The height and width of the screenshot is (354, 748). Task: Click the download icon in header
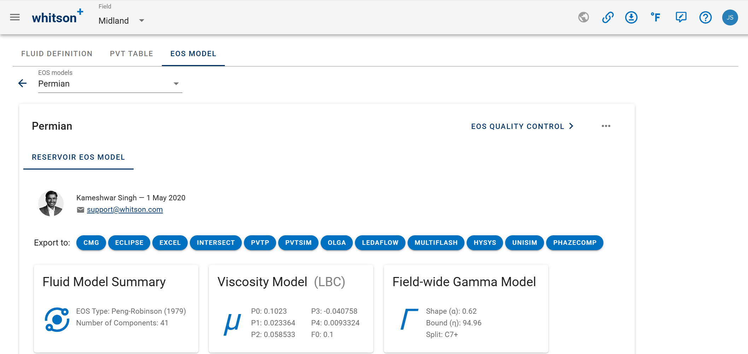pyautogui.click(x=631, y=17)
